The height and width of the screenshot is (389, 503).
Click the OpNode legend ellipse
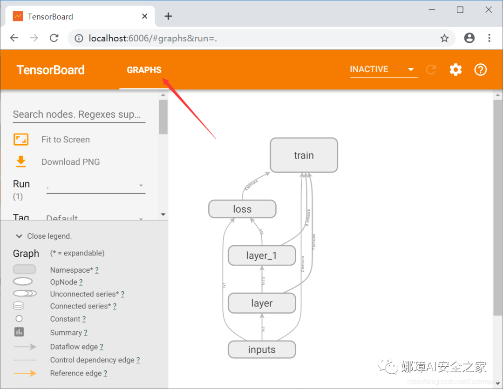click(23, 282)
